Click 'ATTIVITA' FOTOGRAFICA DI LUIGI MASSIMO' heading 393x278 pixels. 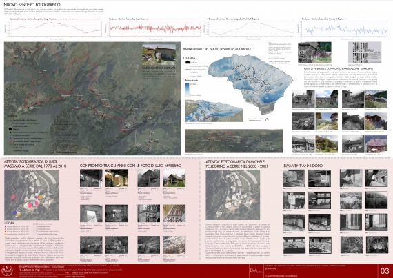pos(35,163)
